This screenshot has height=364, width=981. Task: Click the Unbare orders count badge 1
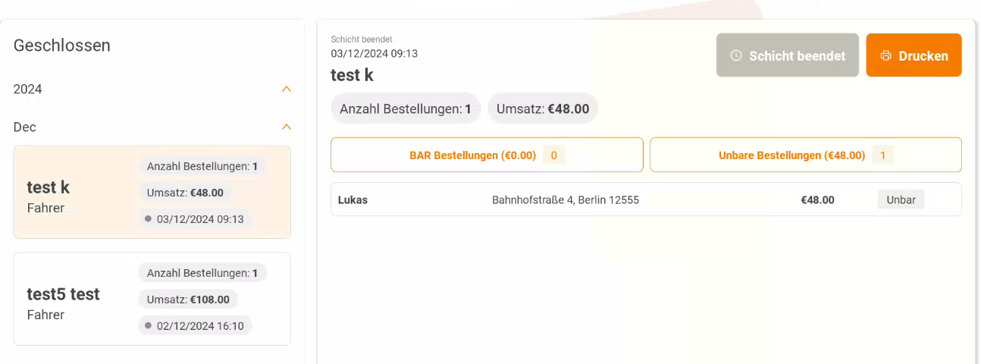click(882, 155)
